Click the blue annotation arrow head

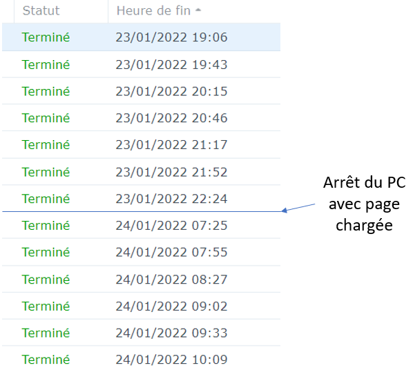tap(285, 210)
